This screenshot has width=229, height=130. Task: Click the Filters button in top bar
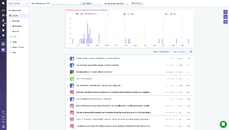point(137,3)
